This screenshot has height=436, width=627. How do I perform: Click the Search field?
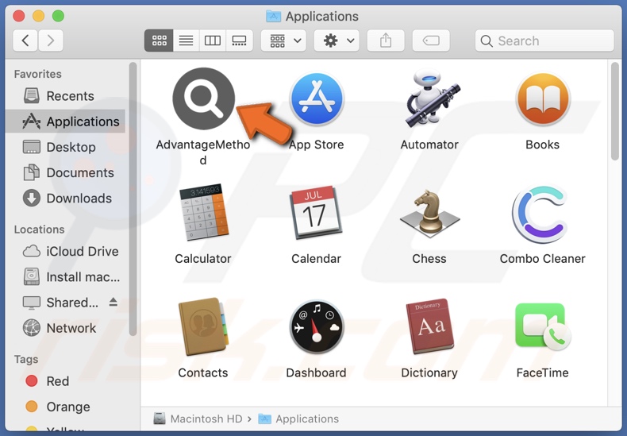(544, 41)
